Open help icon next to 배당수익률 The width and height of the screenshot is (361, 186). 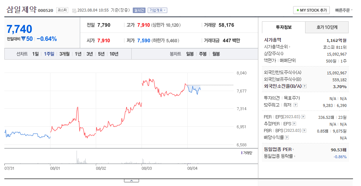287,138
